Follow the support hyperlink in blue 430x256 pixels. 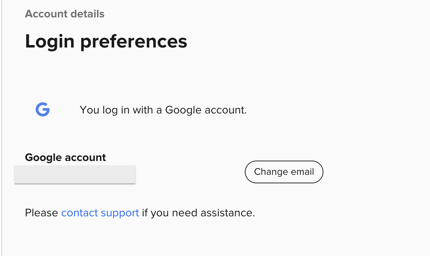(x=100, y=212)
